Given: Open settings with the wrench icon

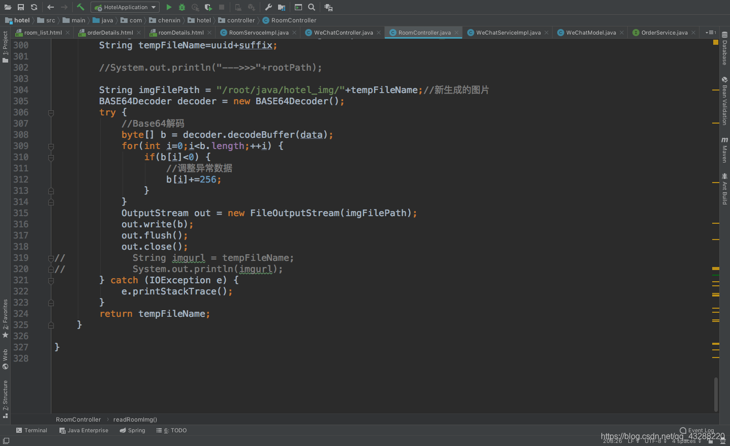Looking at the screenshot, I should tap(268, 7).
